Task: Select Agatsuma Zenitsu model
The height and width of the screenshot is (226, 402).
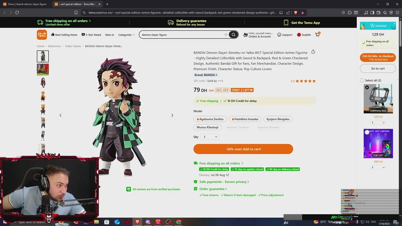Action: 210,119
